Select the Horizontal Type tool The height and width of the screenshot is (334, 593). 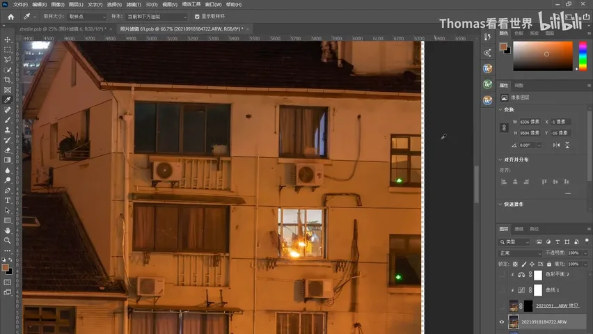pyautogui.click(x=7, y=200)
